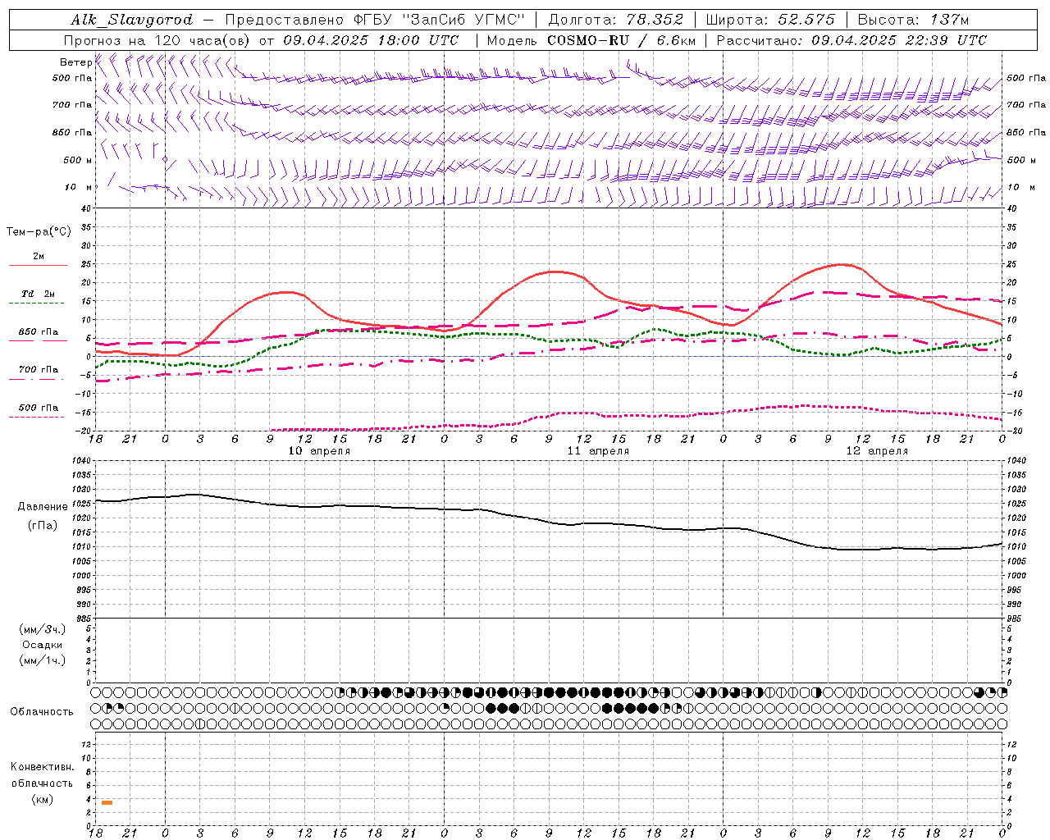This screenshot has height=840, width=1050.
Task: Click the Рассчитано: 09.04.2025 22:39 UTC label
Action: click(x=851, y=40)
